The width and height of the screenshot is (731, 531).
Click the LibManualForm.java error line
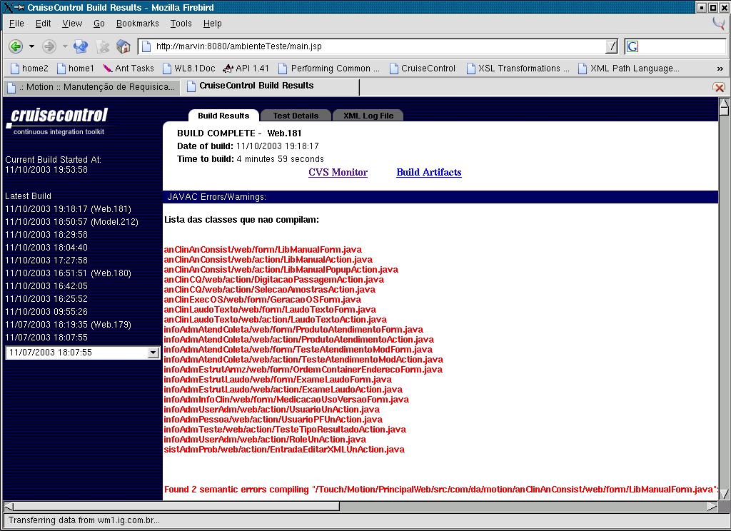pos(263,249)
